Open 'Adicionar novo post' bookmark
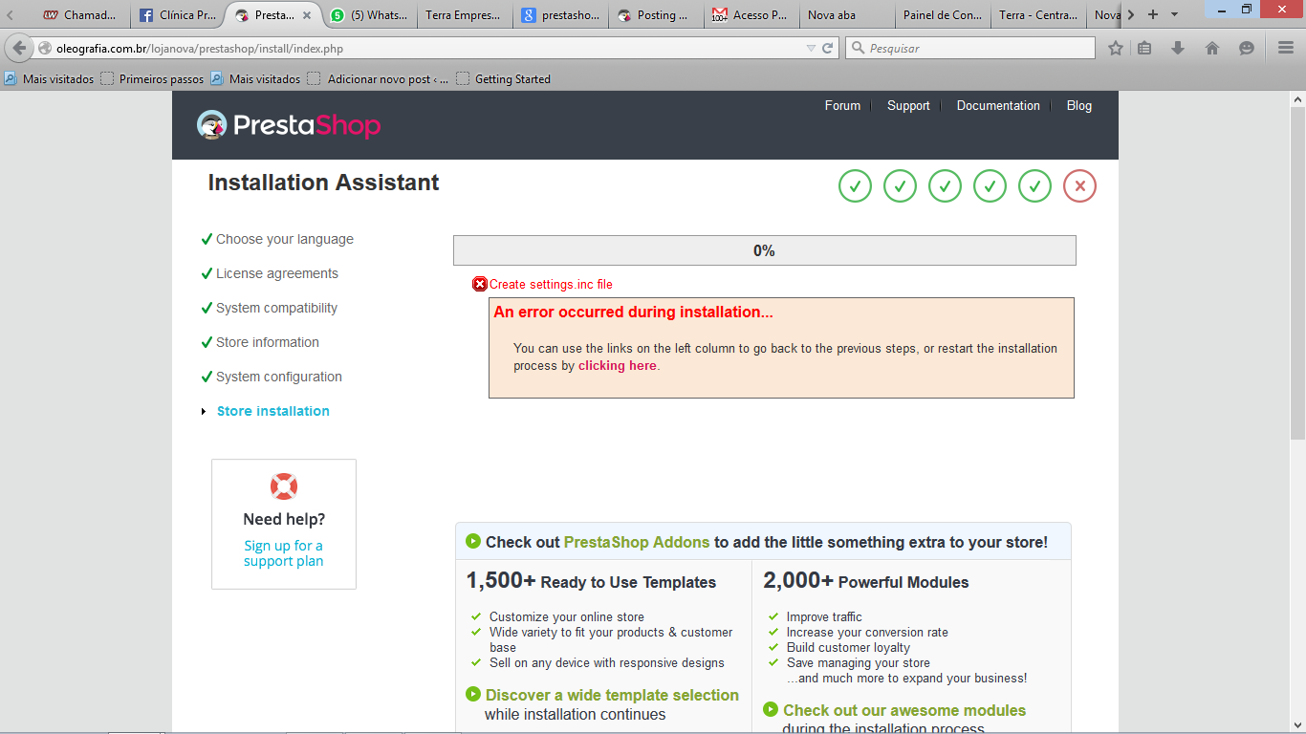The width and height of the screenshot is (1306, 734). click(379, 79)
